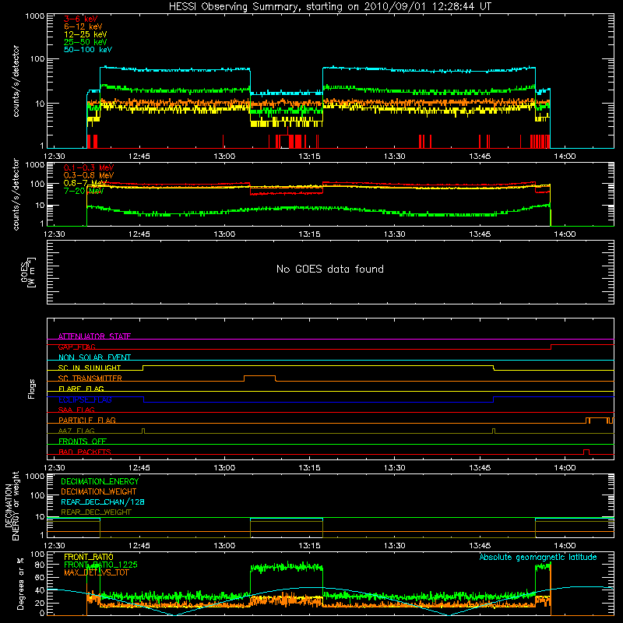Viewport: 623px width, 623px height.
Task: Click the 12:45 tick under the decimation plot
Action: tap(139, 546)
